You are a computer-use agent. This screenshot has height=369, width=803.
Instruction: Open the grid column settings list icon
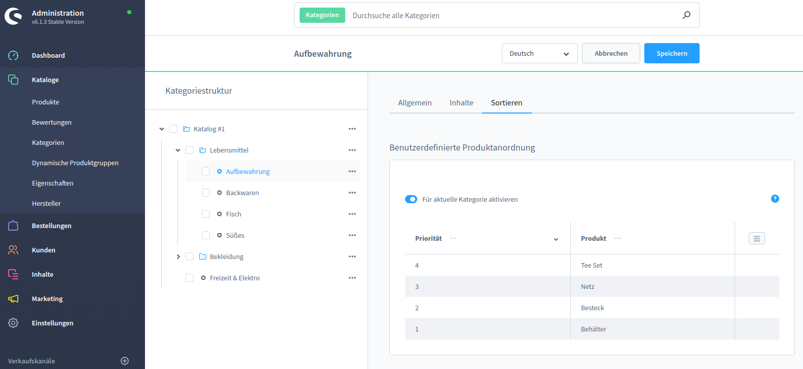pos(757,238)
